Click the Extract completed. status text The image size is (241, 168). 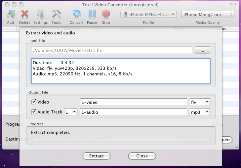[50, 133]
